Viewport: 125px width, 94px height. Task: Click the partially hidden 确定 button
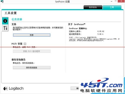(x=75, y=88)
